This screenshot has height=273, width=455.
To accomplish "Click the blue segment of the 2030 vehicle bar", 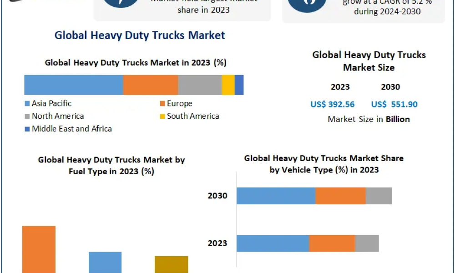I will tap(276, 196).
